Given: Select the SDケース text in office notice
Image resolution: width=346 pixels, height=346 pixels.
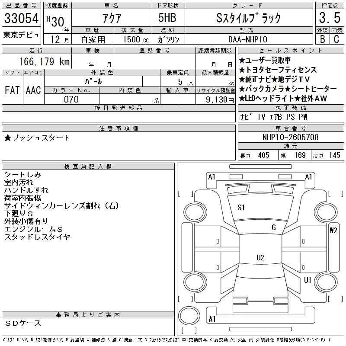Looking at the screenshot, I should (x=23, y=323).
